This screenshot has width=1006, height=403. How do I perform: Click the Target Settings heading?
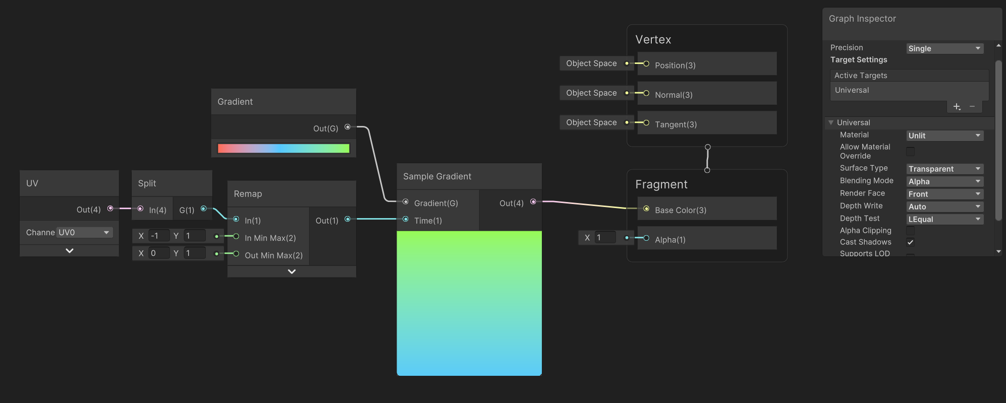point(859,59)
